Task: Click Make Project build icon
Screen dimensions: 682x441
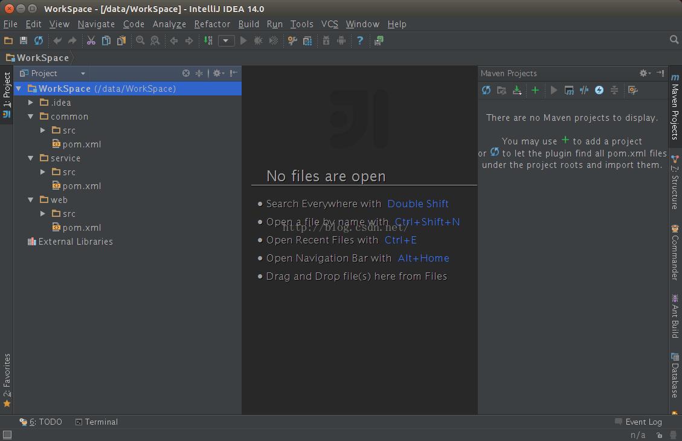Action: (208, 40)
